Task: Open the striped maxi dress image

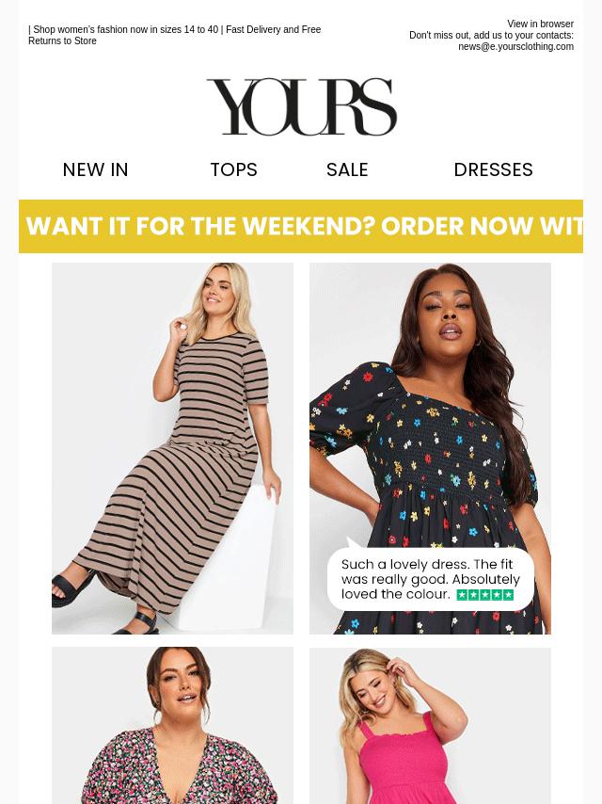Action: (173, 449)
